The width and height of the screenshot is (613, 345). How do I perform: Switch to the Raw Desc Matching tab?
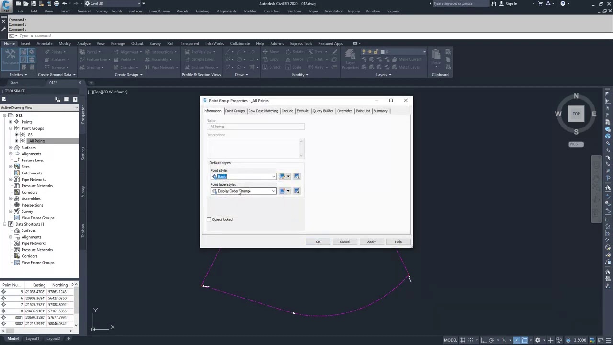click(x=263, y=111)
